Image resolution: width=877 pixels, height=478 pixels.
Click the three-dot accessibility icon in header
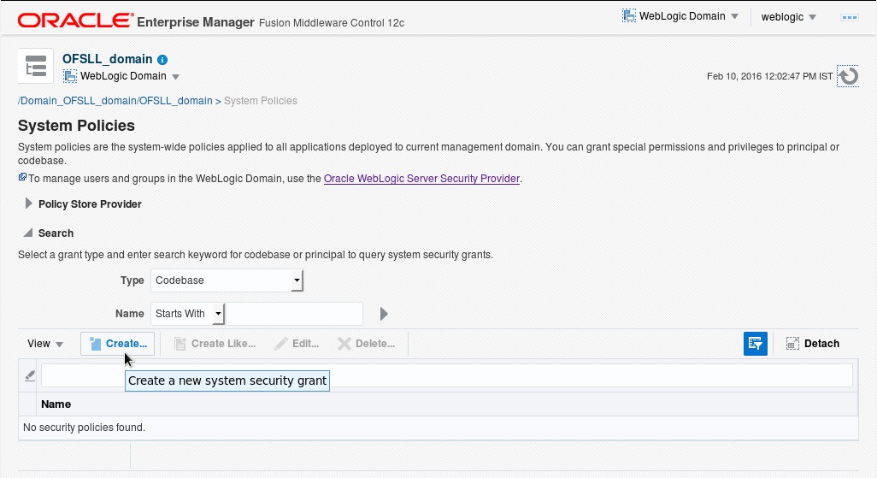pos(849,17)
